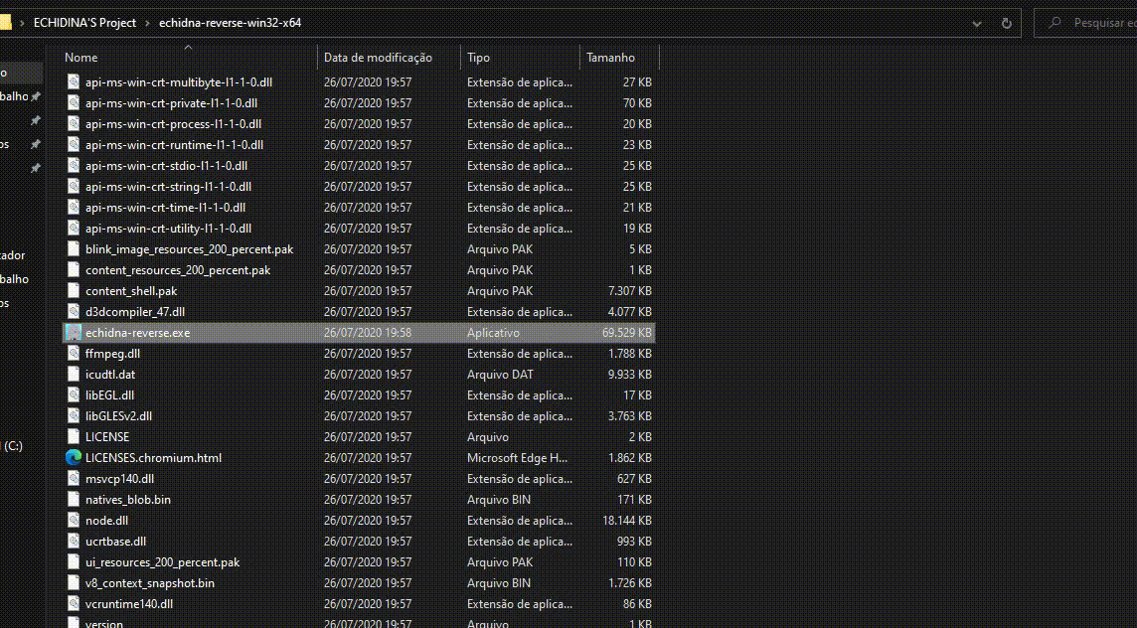
Task: Click the 18.144 KB size cell
Action: click(x=626, y=521)
